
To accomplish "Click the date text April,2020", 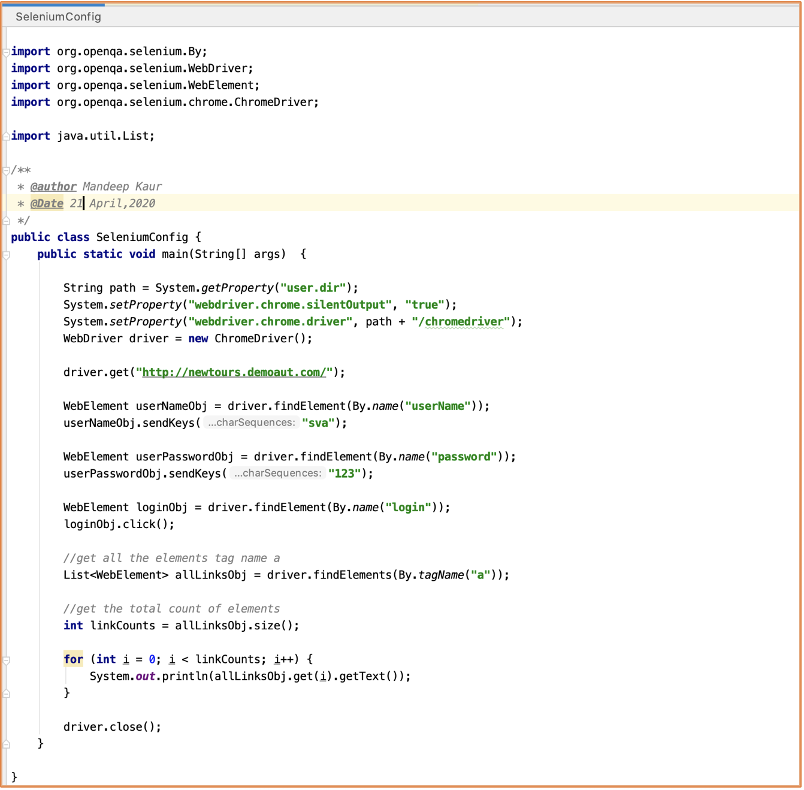I will pyautogui.click(x=122, y=203).
